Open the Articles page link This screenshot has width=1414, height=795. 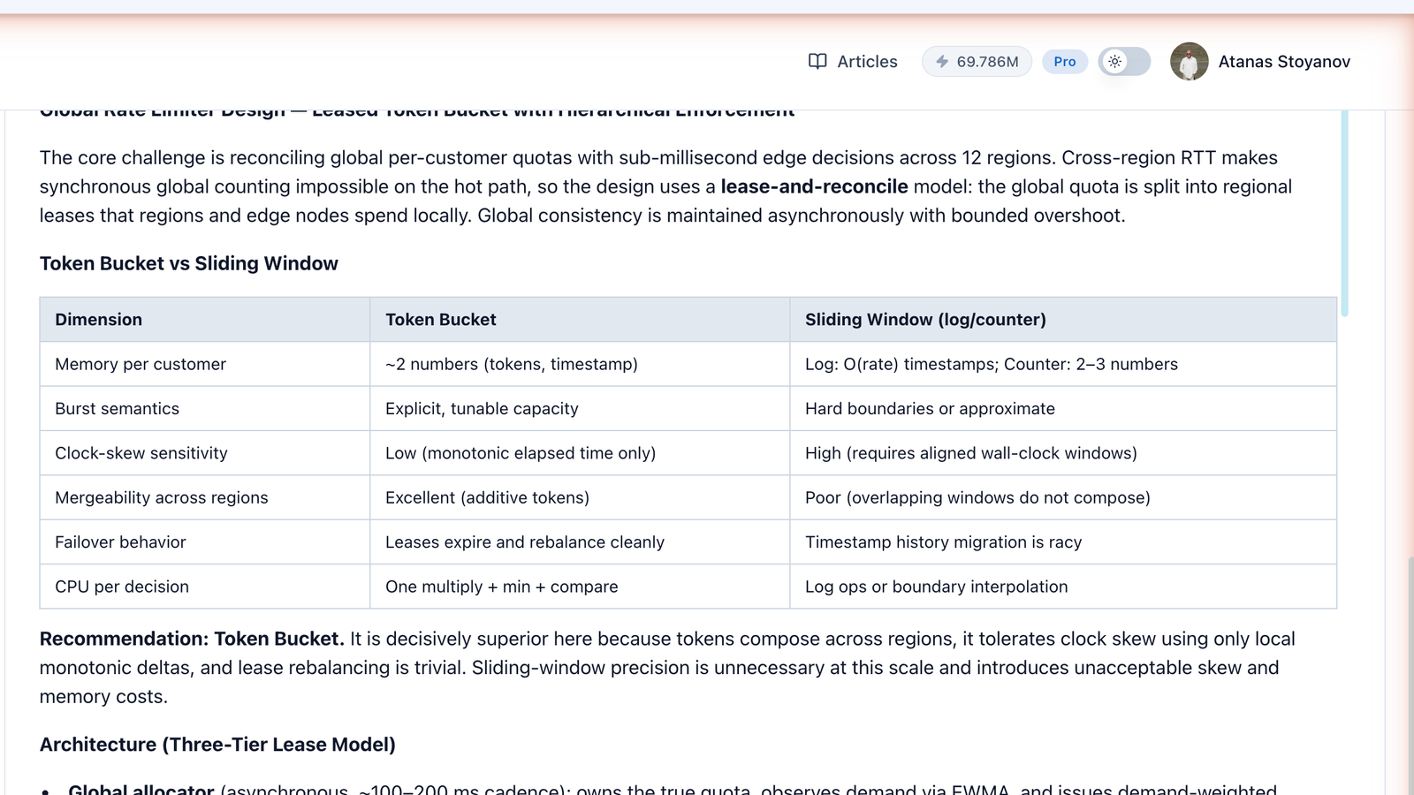click(x=853, y=62)
